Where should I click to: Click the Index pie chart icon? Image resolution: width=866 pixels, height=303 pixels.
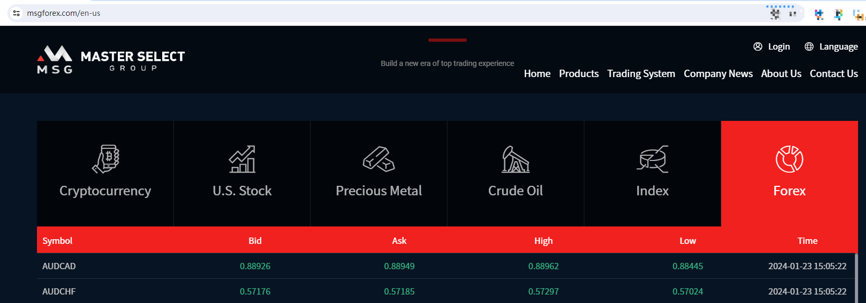tap(653, 159)
